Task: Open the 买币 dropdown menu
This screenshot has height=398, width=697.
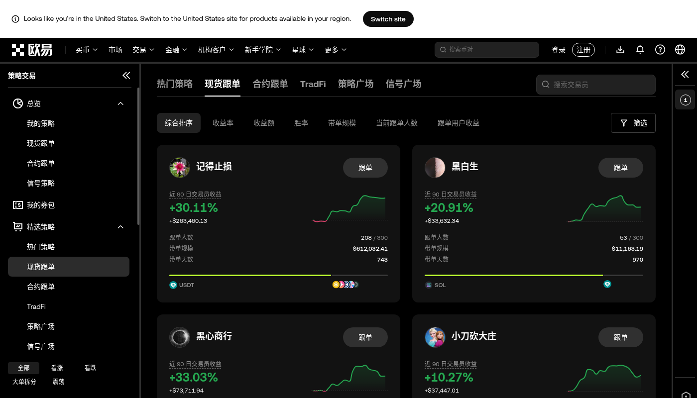Action: pos(87,50)
